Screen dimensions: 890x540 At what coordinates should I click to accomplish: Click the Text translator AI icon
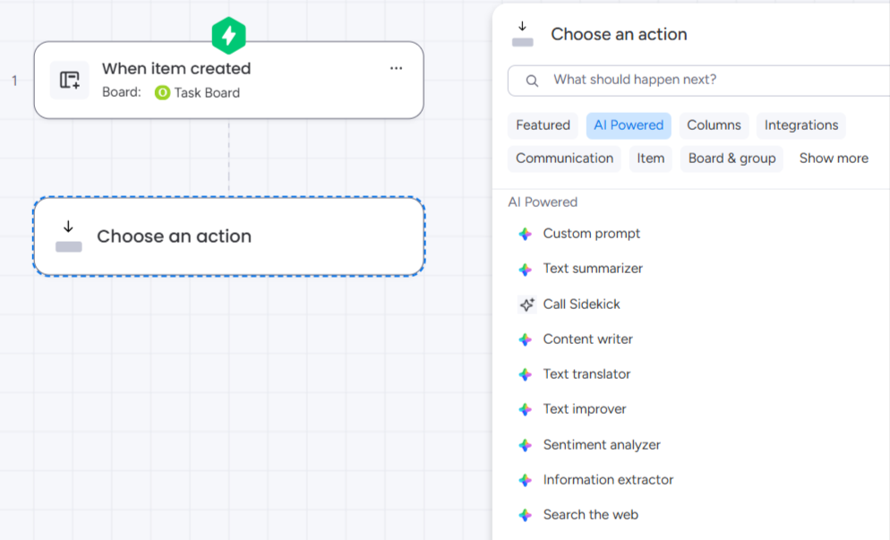coord(526,374)
